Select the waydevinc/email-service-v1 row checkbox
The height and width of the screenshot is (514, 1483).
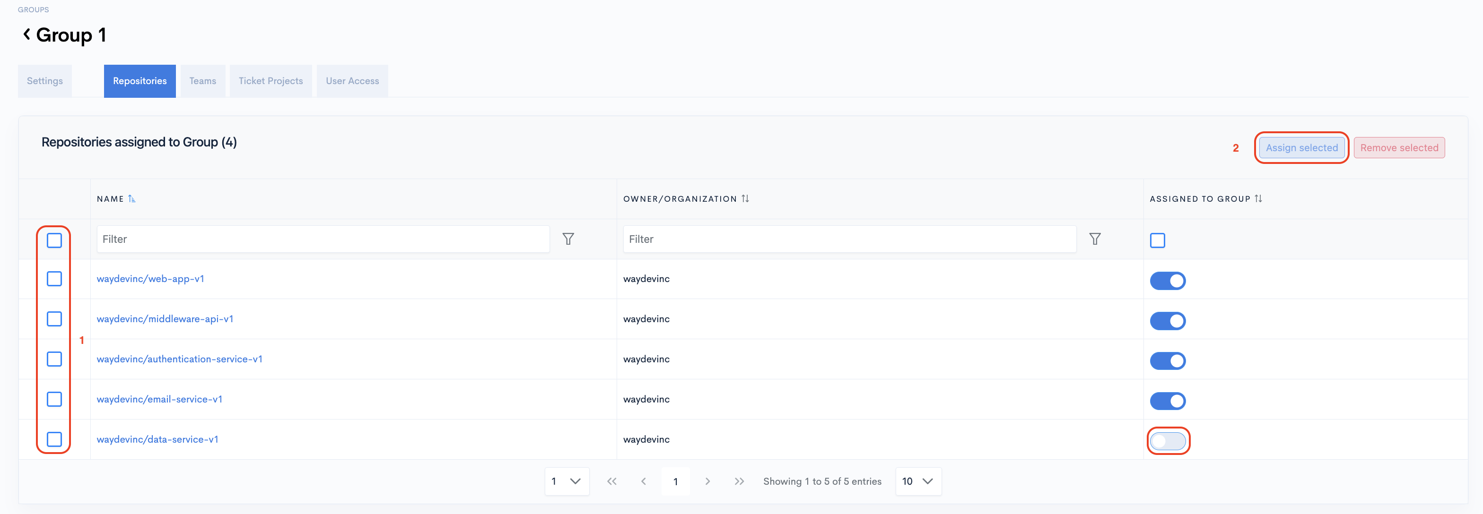pos(54,399)
